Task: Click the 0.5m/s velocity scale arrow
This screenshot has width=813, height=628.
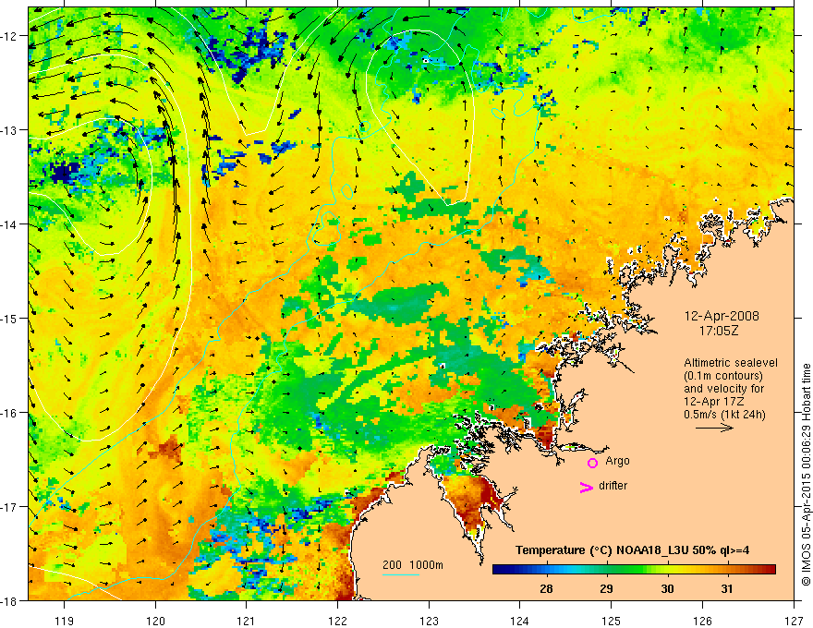Action: [714, 428]
